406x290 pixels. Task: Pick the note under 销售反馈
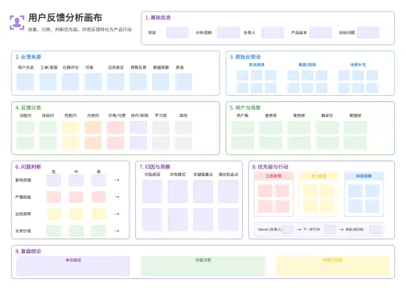(138, 82)
